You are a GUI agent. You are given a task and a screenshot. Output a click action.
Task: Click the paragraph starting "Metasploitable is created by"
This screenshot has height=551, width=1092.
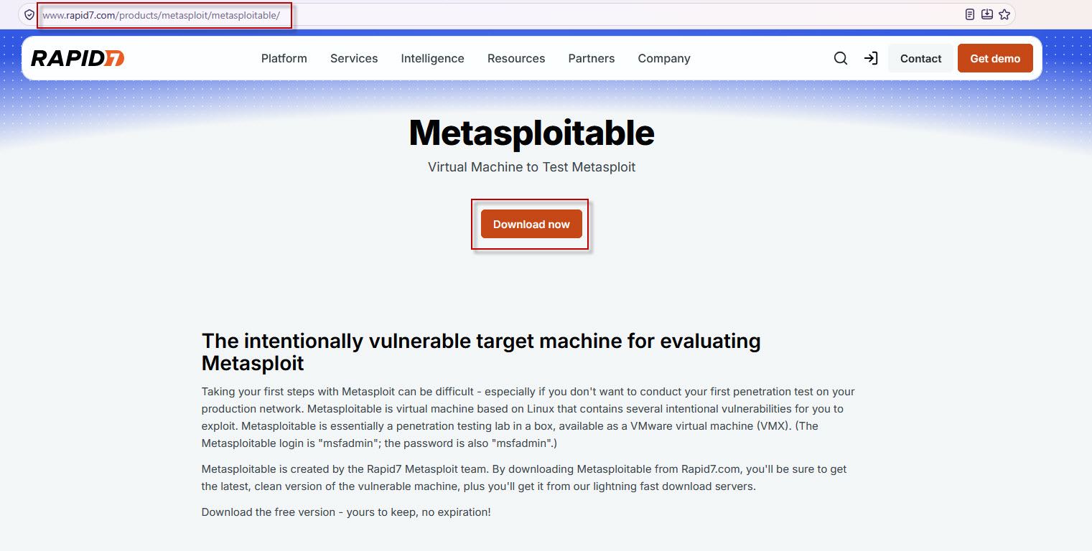pos(524,478)
